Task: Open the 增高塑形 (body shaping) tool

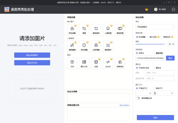Action: (108, 47)
